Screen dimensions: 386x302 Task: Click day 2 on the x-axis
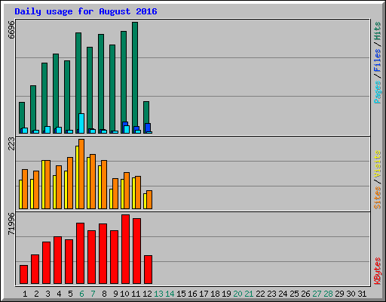click(x=36, y=294)
